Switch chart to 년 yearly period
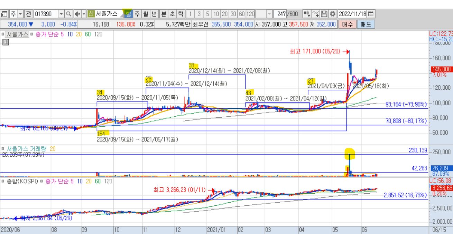This screenshot has width=453, height=234. (154, 14)
